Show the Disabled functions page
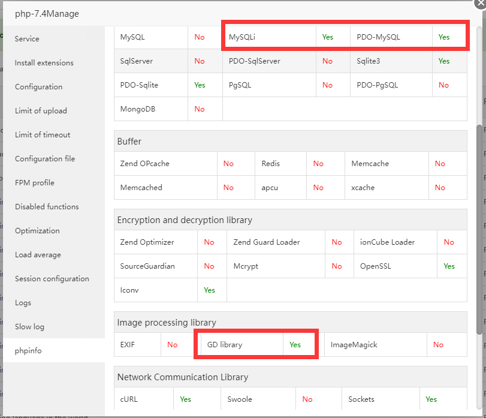 click(47, 207)
